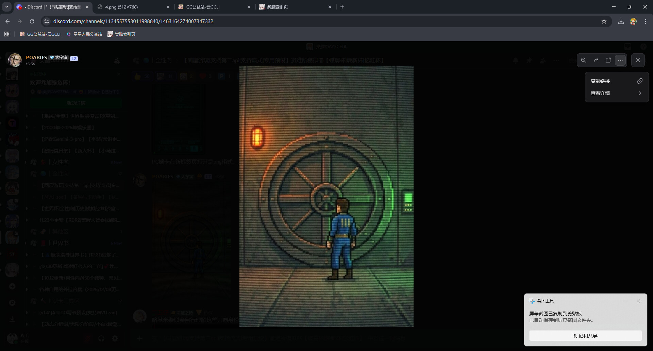Viewport: 653px width, 351px height.
Task: Switch to the 类脑索引页 browser tab
Action: click(x=295, y=7)
